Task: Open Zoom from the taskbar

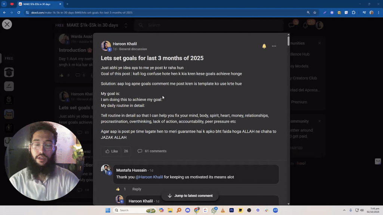Action: tap(275, 210)
